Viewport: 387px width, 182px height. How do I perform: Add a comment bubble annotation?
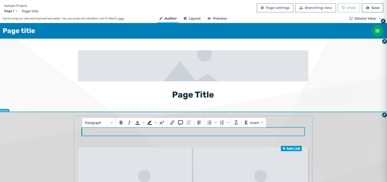180,123
